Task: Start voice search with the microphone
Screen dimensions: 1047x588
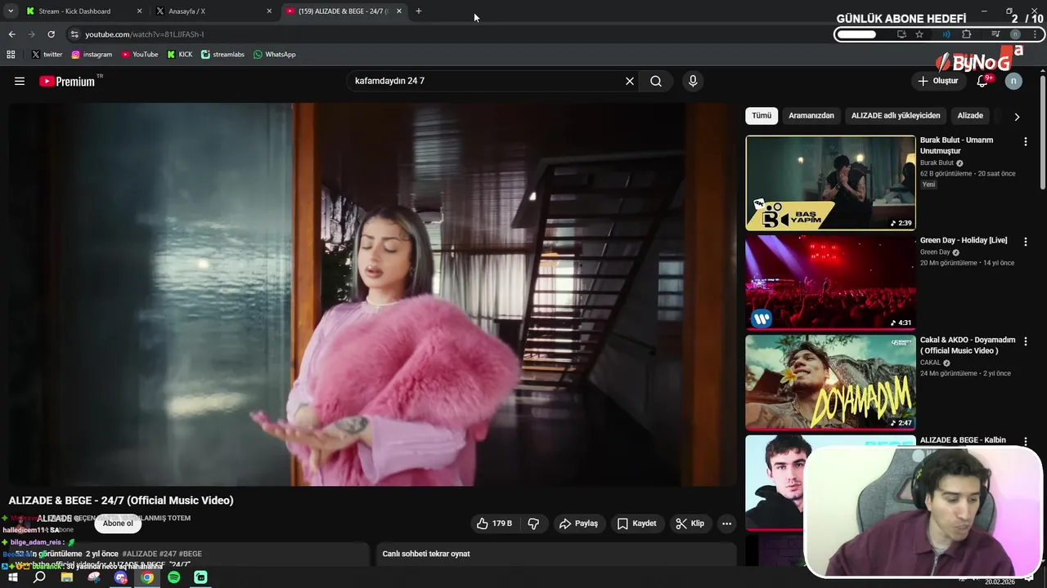Action: pyautogui.click(x=693, y=81)
